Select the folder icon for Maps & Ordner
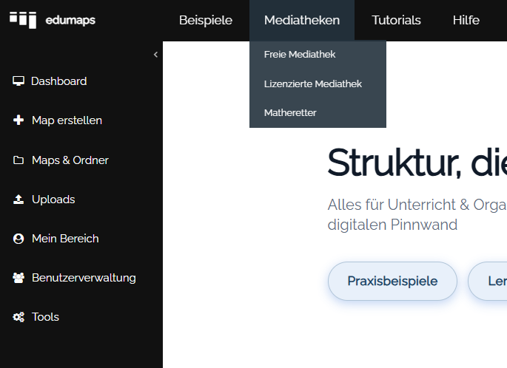The width and height of the screenshot is (507, 368). [19, 160]
